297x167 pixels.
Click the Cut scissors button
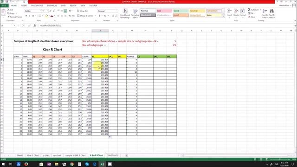coord(10,10)
